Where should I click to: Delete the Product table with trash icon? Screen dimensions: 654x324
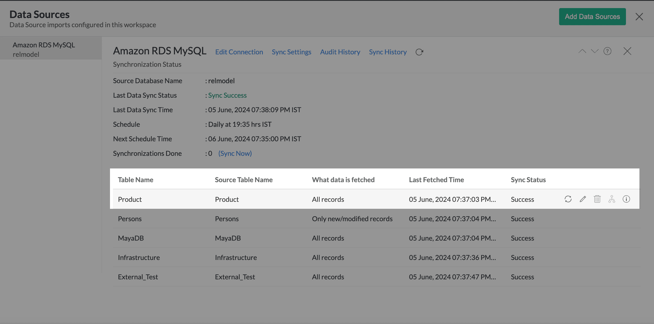[x=597, y=199]
